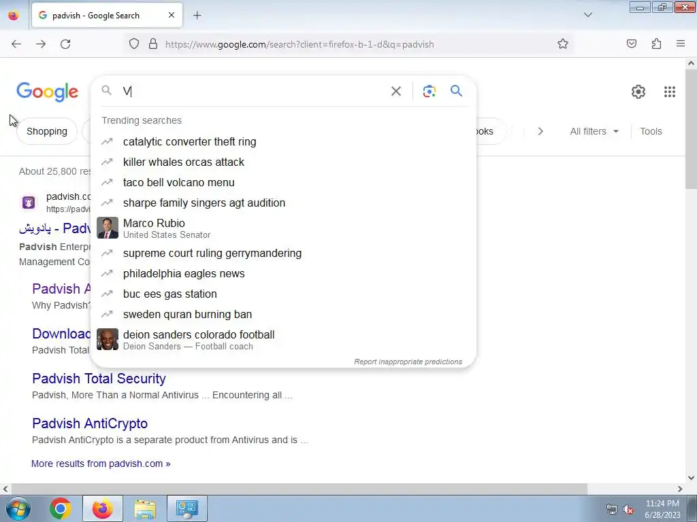Click the network tray icon

[x=612, y=510]
